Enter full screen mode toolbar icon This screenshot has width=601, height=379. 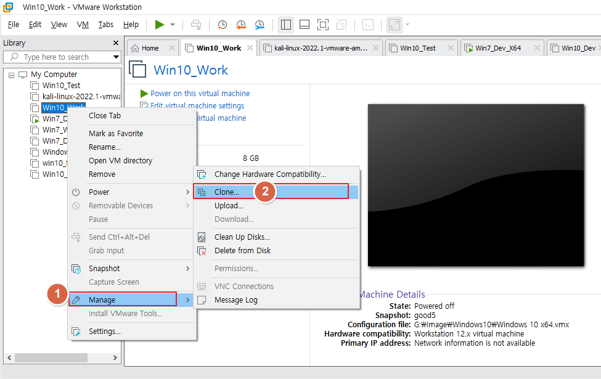click(x=323, y=25)
